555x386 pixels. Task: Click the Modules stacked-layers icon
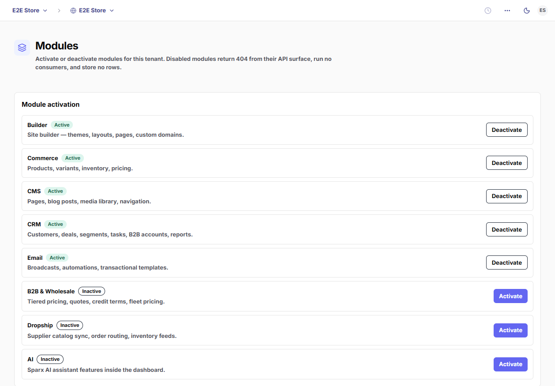tap(22, 48)
